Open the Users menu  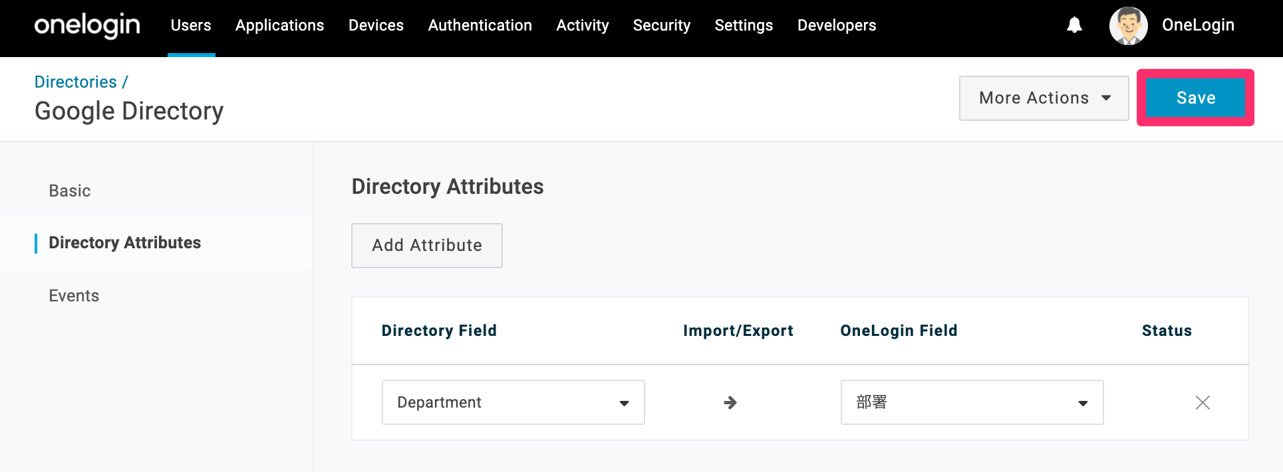point(191,25)
